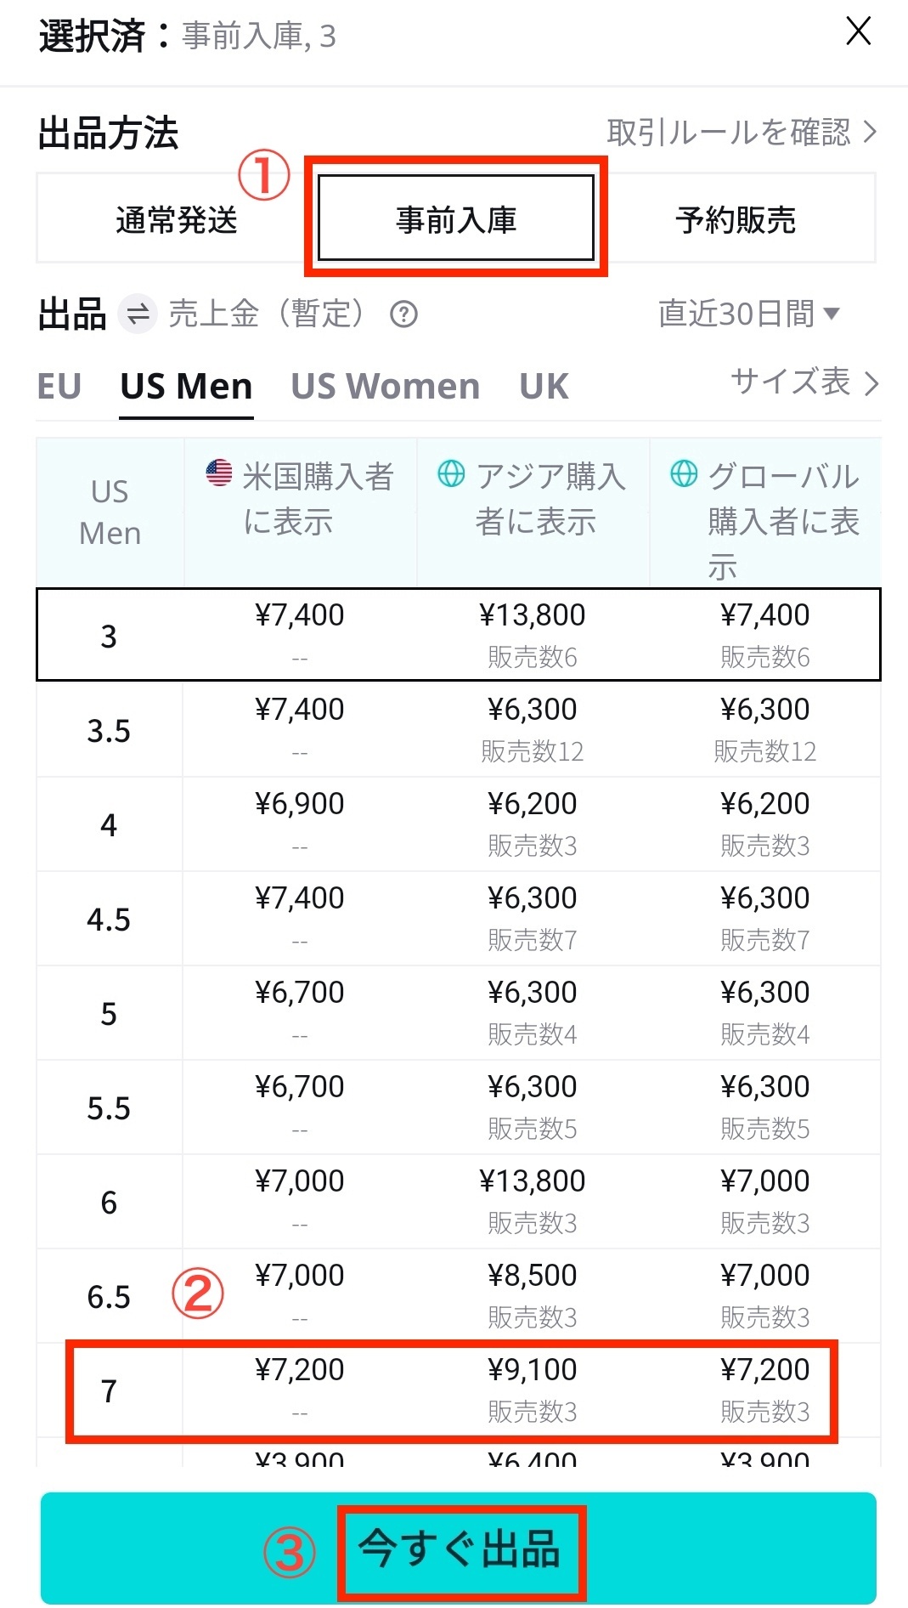Click the globe icon beside アジア購入者に表示
This screenshot has width=908, height=1608.
[x=451, y=473]
